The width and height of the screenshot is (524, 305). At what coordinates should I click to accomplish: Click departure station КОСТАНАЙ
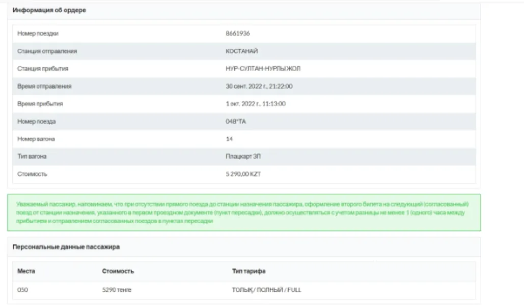pos(241,51)
